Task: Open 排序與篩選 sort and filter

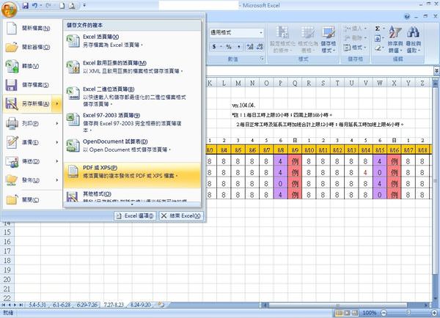Action: point(395,40)
